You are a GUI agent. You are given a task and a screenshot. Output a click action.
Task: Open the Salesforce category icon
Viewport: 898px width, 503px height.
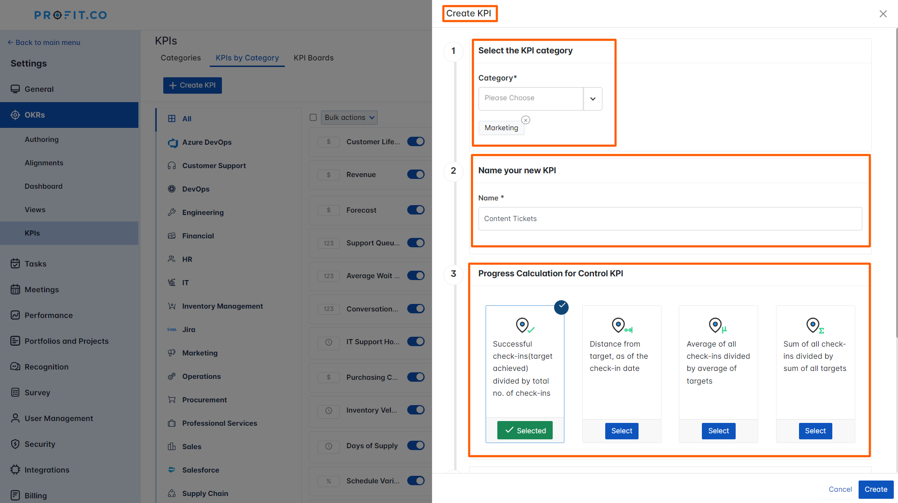(x=173, y=470)
